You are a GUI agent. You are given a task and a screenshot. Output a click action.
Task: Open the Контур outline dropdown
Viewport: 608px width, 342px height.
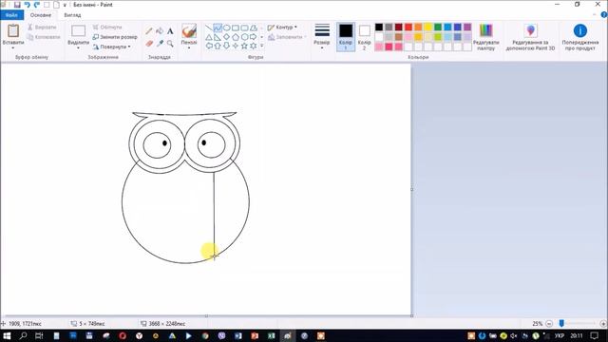coord(282,28)
